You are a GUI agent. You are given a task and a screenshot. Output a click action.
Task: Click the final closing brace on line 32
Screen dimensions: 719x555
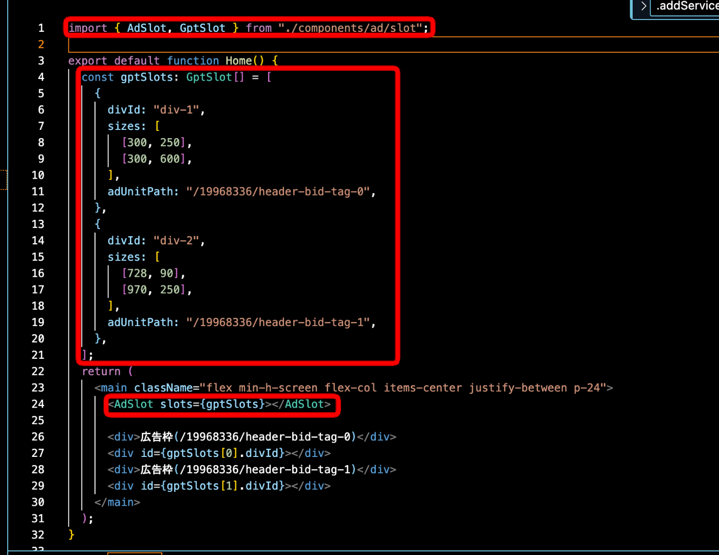pos(71,534)
